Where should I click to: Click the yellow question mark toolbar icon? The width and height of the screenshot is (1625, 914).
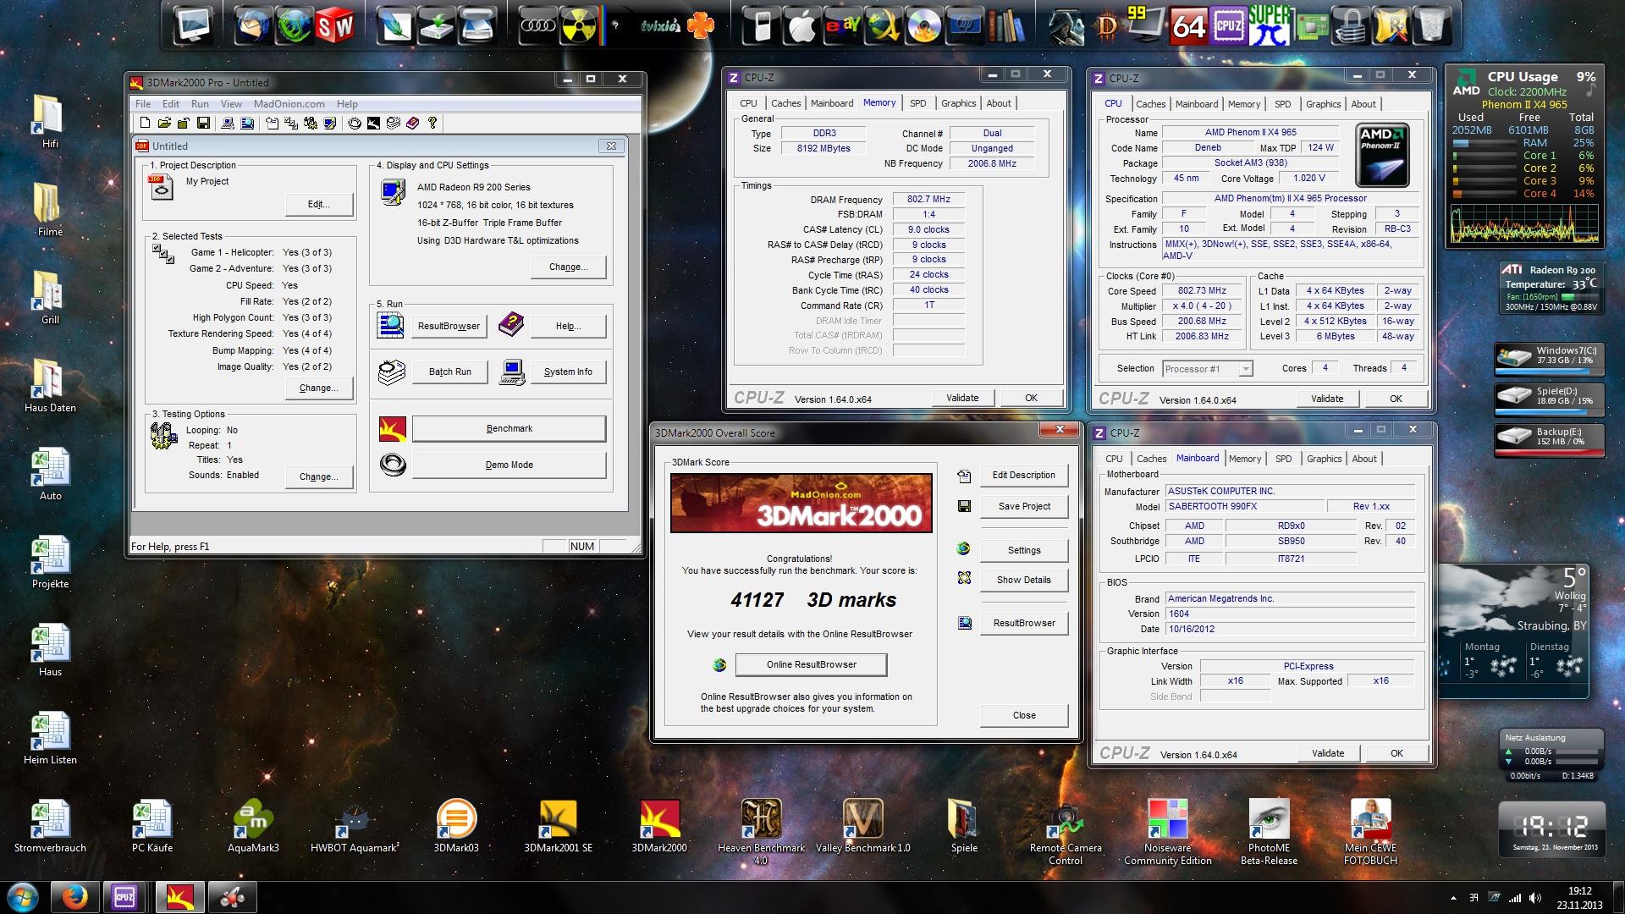click(x=432, y=123)
